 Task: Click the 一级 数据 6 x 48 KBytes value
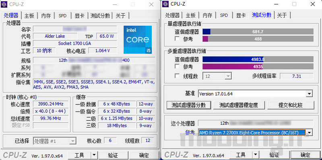117,104
